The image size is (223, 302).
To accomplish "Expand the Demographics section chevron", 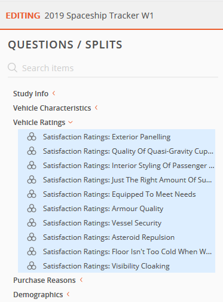I will 68,294.
